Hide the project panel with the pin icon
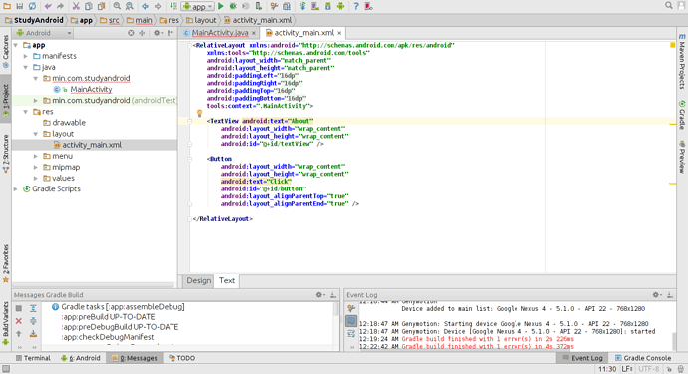This screenshot has width=688, height=374. click(171, 33)
